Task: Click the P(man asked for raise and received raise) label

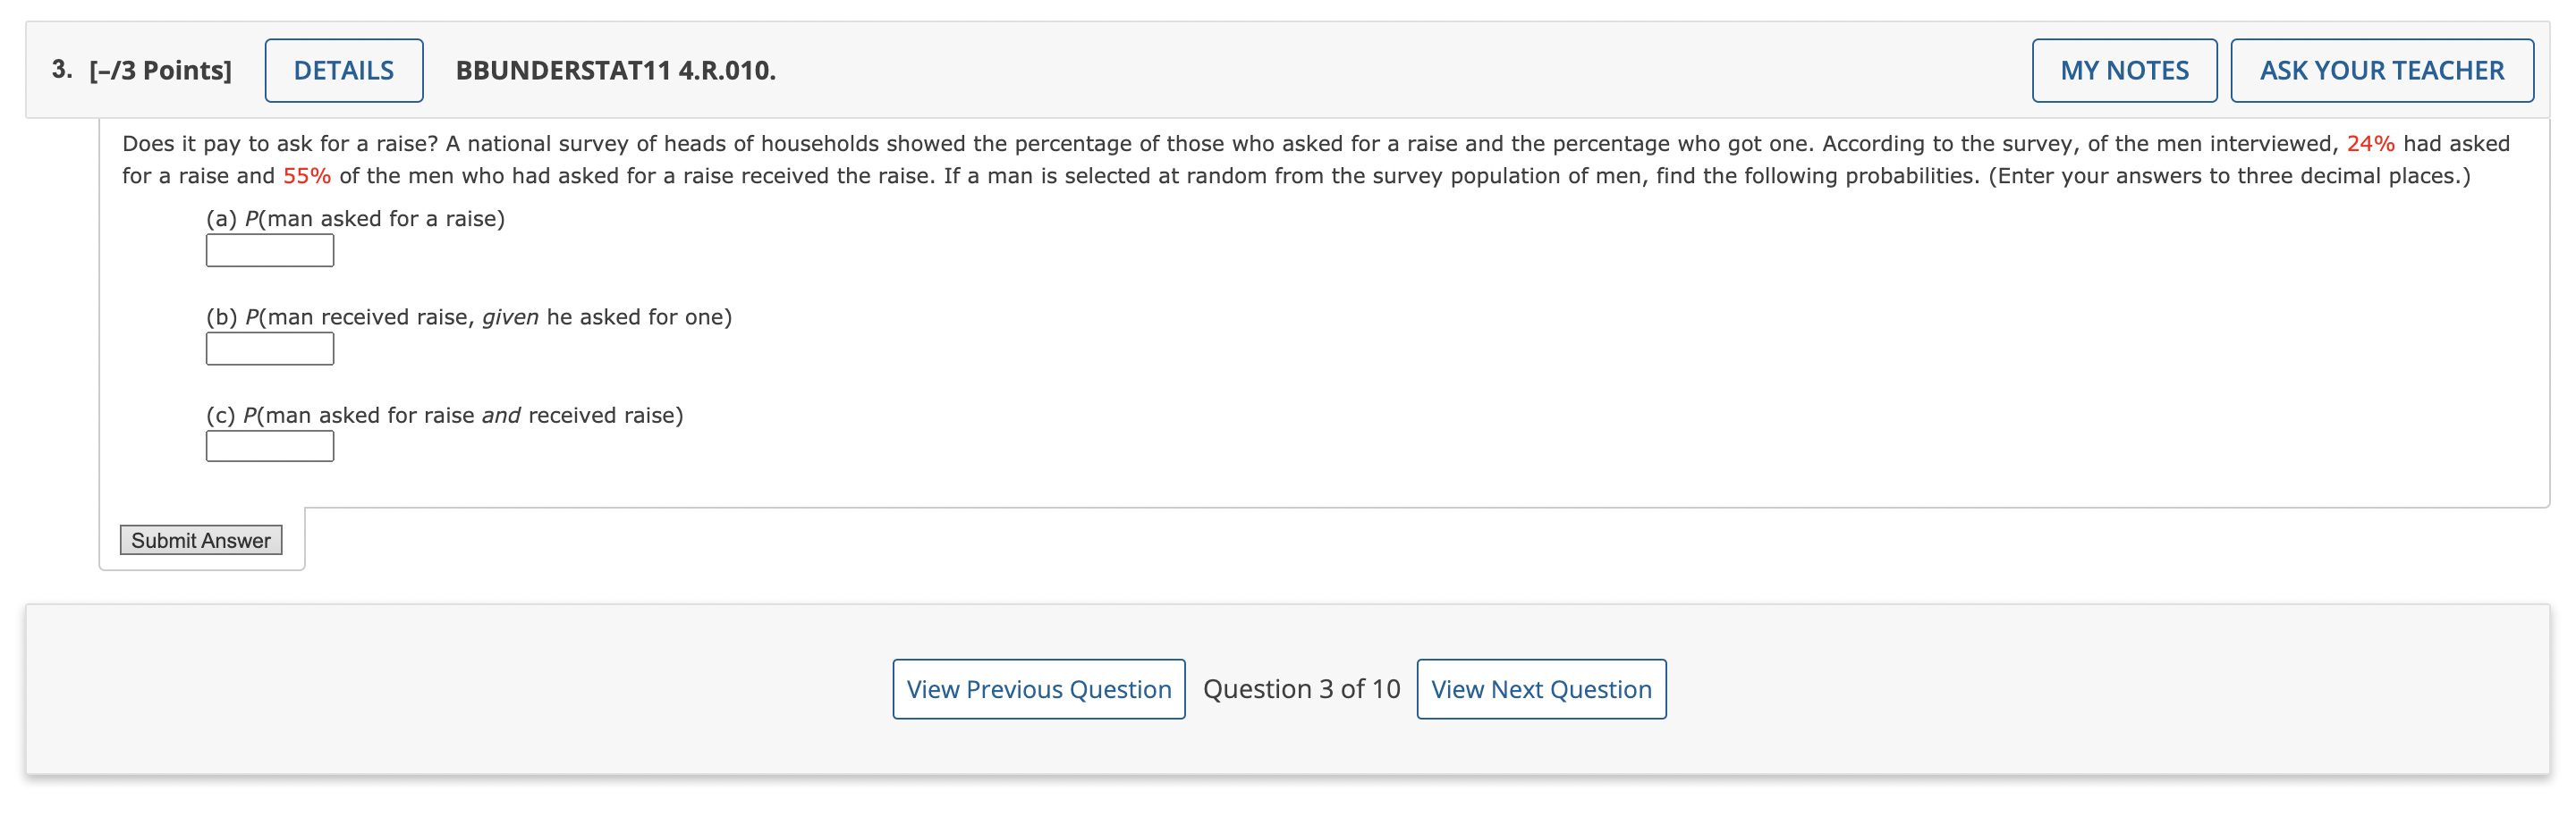Action: click(x=444, y=414)
